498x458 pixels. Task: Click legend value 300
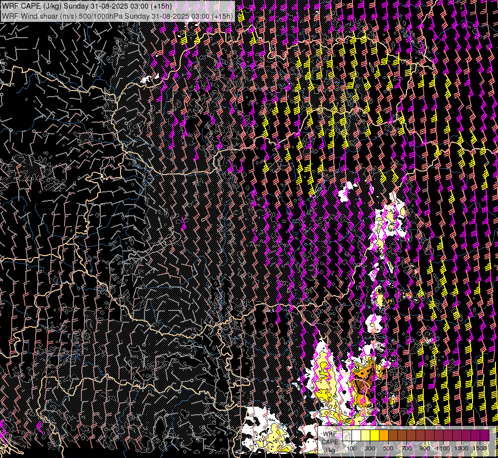click(x=370, y=448)
